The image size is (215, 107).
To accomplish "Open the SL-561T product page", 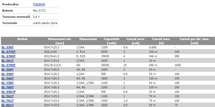I will coord(7,96).
